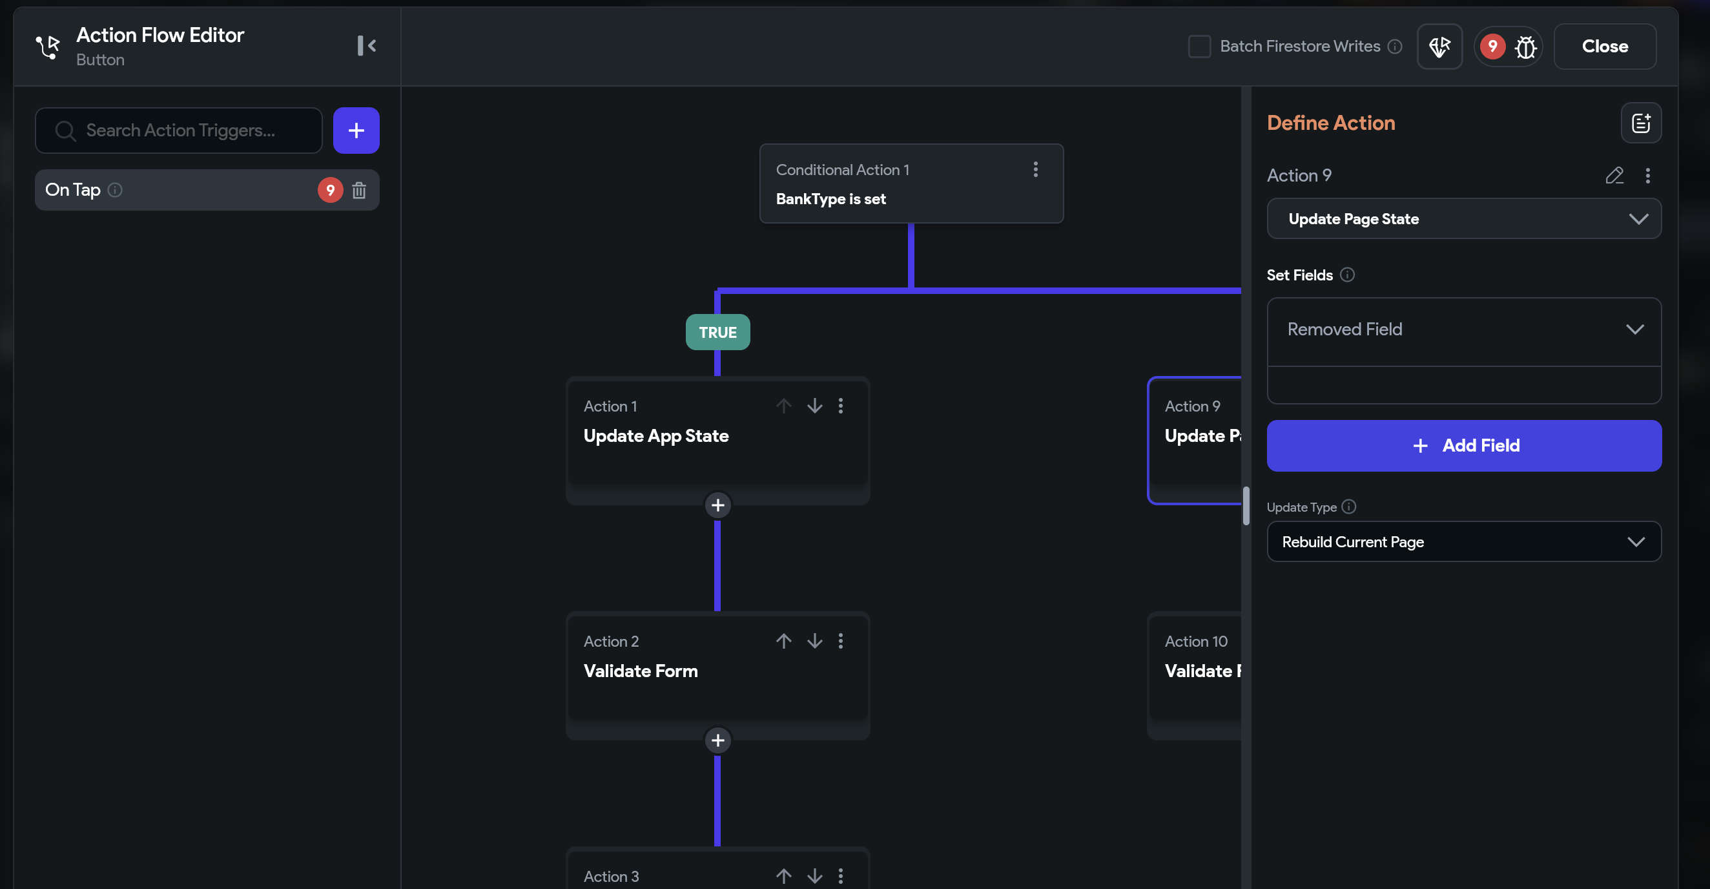Collapse the action triggers side panel
Viewport: 1710px width, 889px height.
point(366,46)
